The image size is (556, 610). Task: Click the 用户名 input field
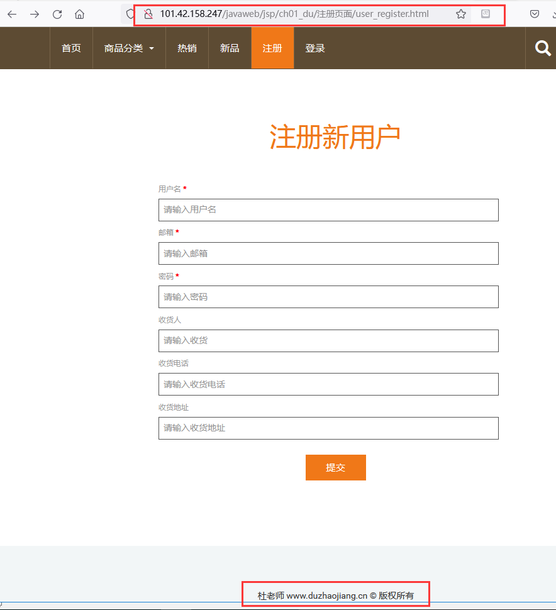(x=328, y=210)
